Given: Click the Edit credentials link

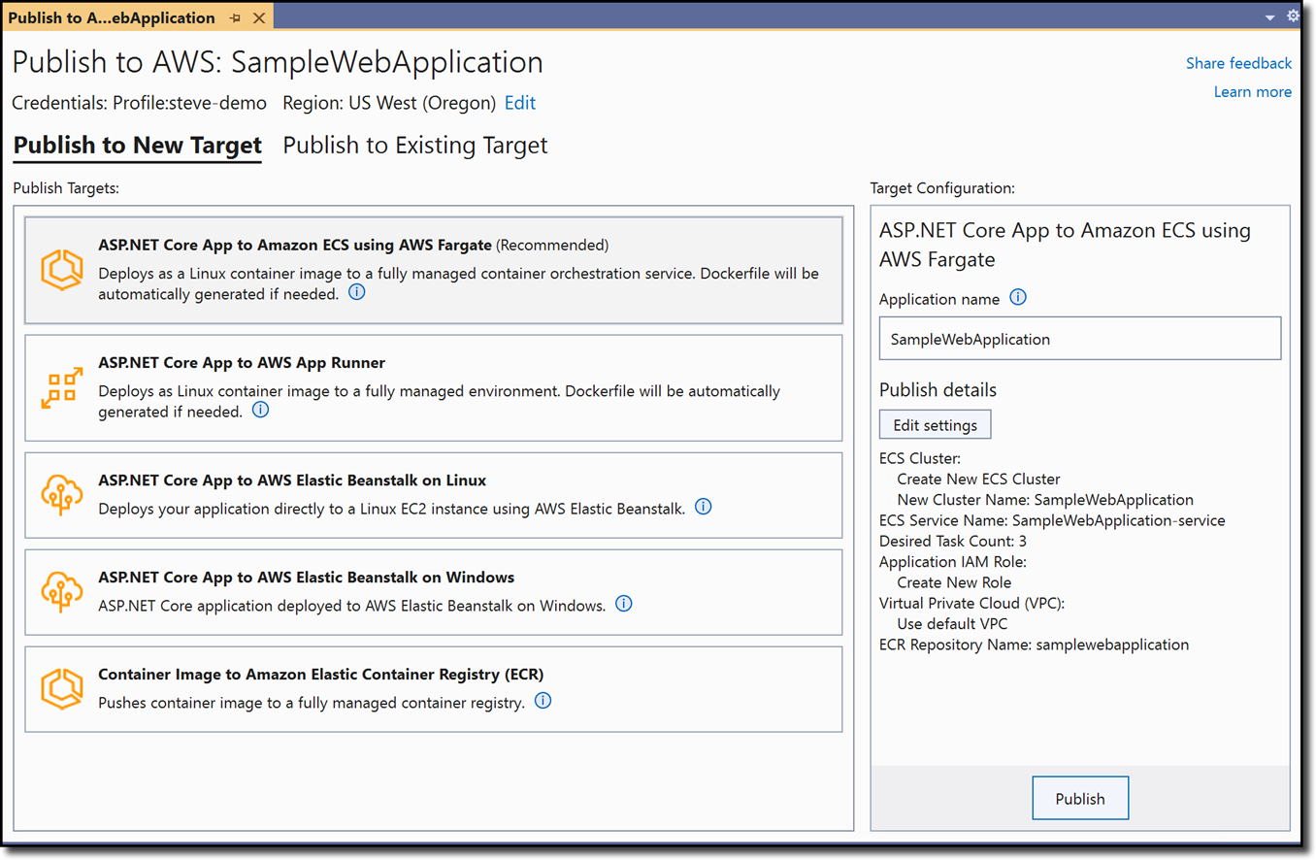Looking at the screenshot, I should (520, 103).
